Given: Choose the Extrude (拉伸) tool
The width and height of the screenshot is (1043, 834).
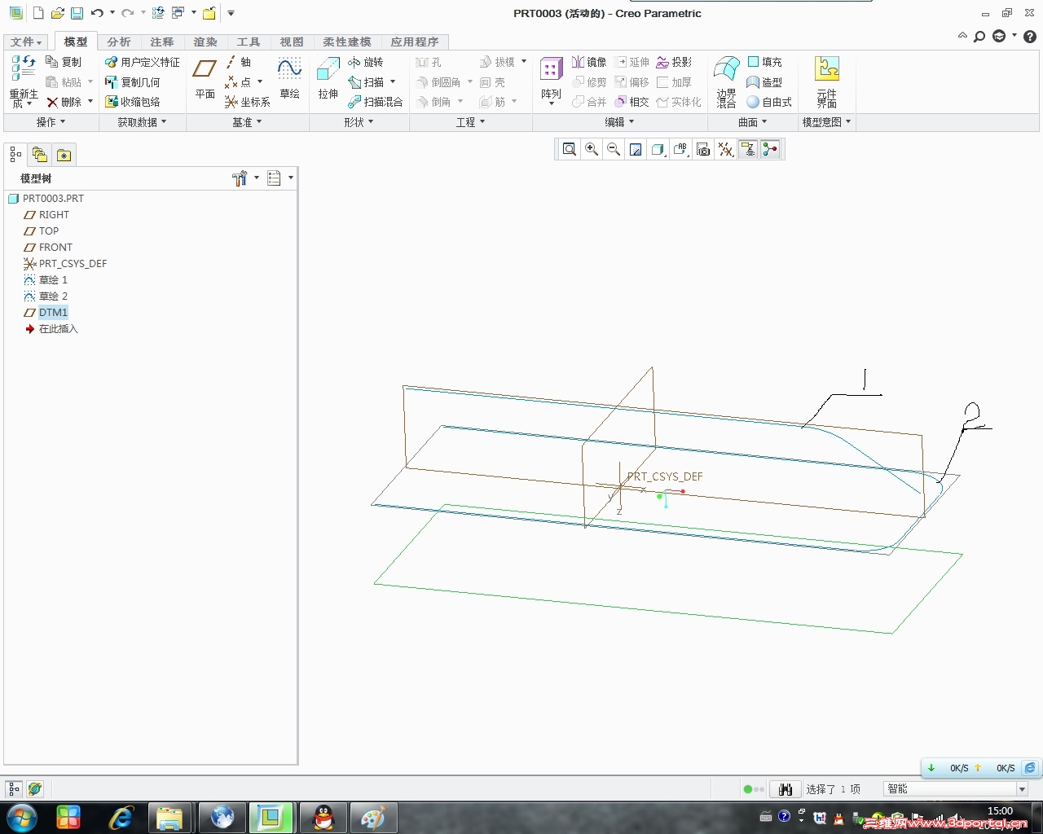Looking at the screenshot, I should coord(328,78).
